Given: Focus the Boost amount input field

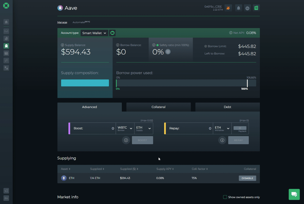Looking at the screenshot, I should [x=93, y=128].
